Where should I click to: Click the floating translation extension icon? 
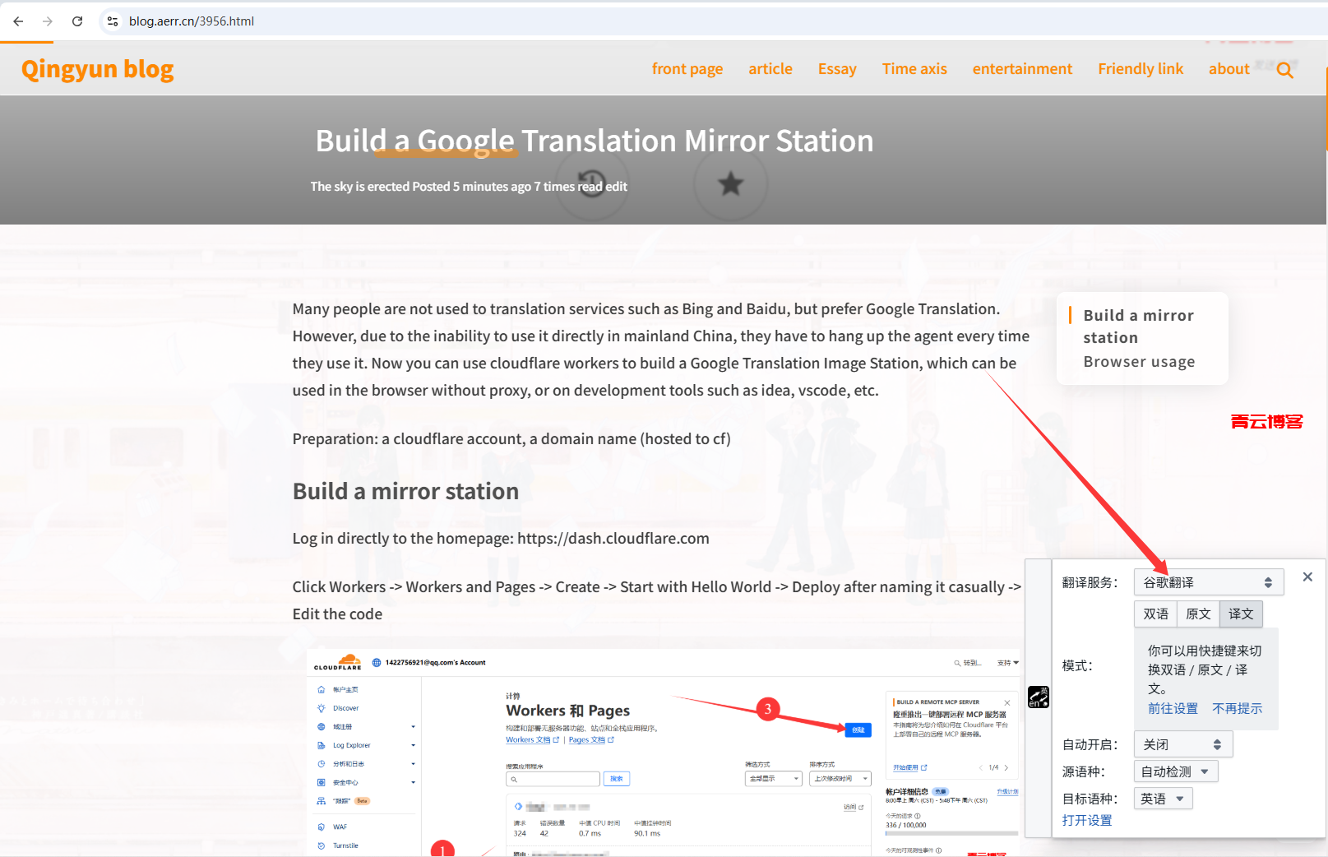tap(1039, 697)
